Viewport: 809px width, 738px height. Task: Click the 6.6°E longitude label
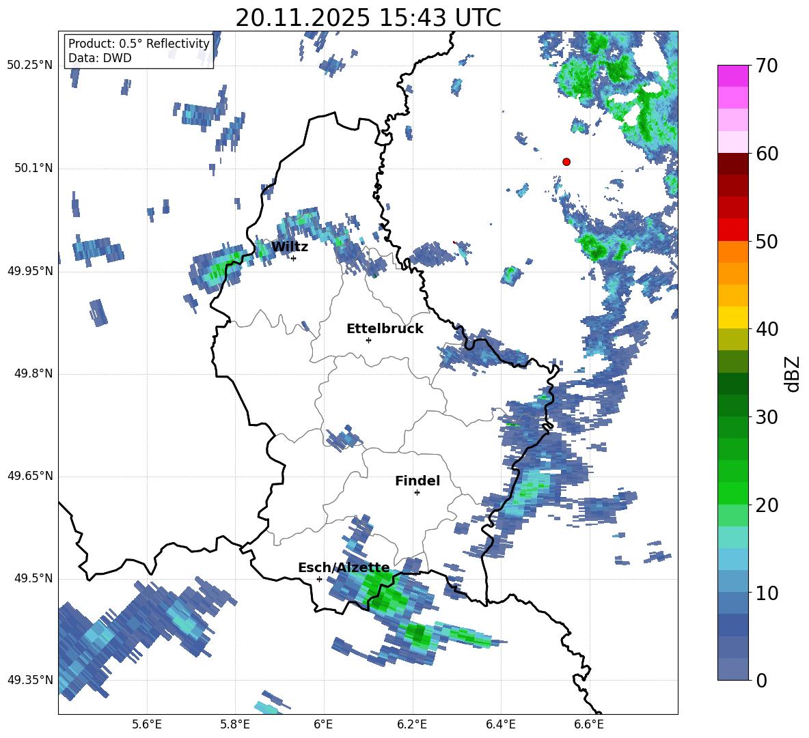click(589, 724)
